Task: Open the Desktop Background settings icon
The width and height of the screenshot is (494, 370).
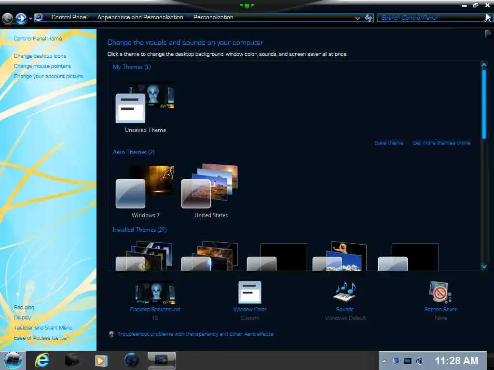Action: (x=155, y=292)
